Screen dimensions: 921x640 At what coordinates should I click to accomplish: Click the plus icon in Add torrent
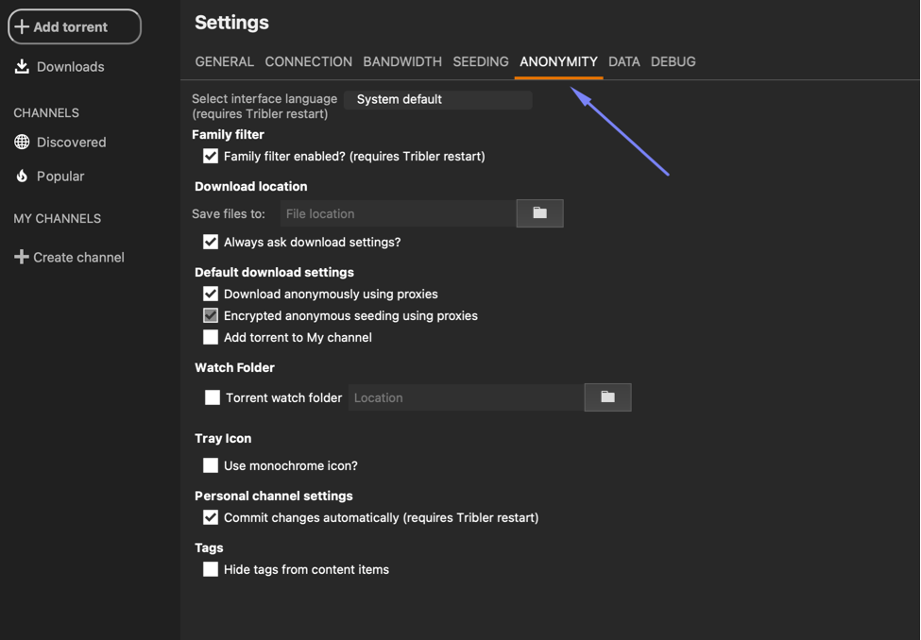coord(21,26)
